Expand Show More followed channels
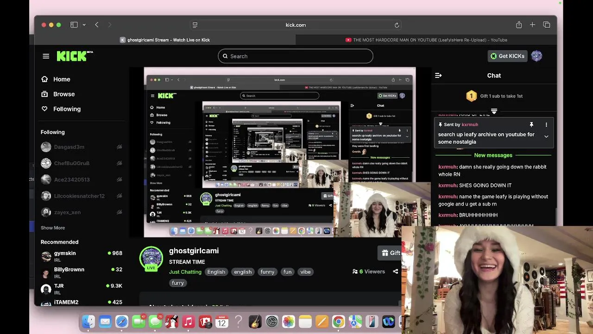Screen dimensions: 593x334 (x=53, y=228)
